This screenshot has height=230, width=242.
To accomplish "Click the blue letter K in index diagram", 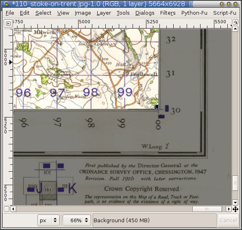I will click(x=72, y=188).
